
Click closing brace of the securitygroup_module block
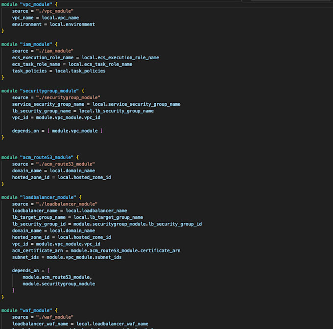click(x=3, y=138)
